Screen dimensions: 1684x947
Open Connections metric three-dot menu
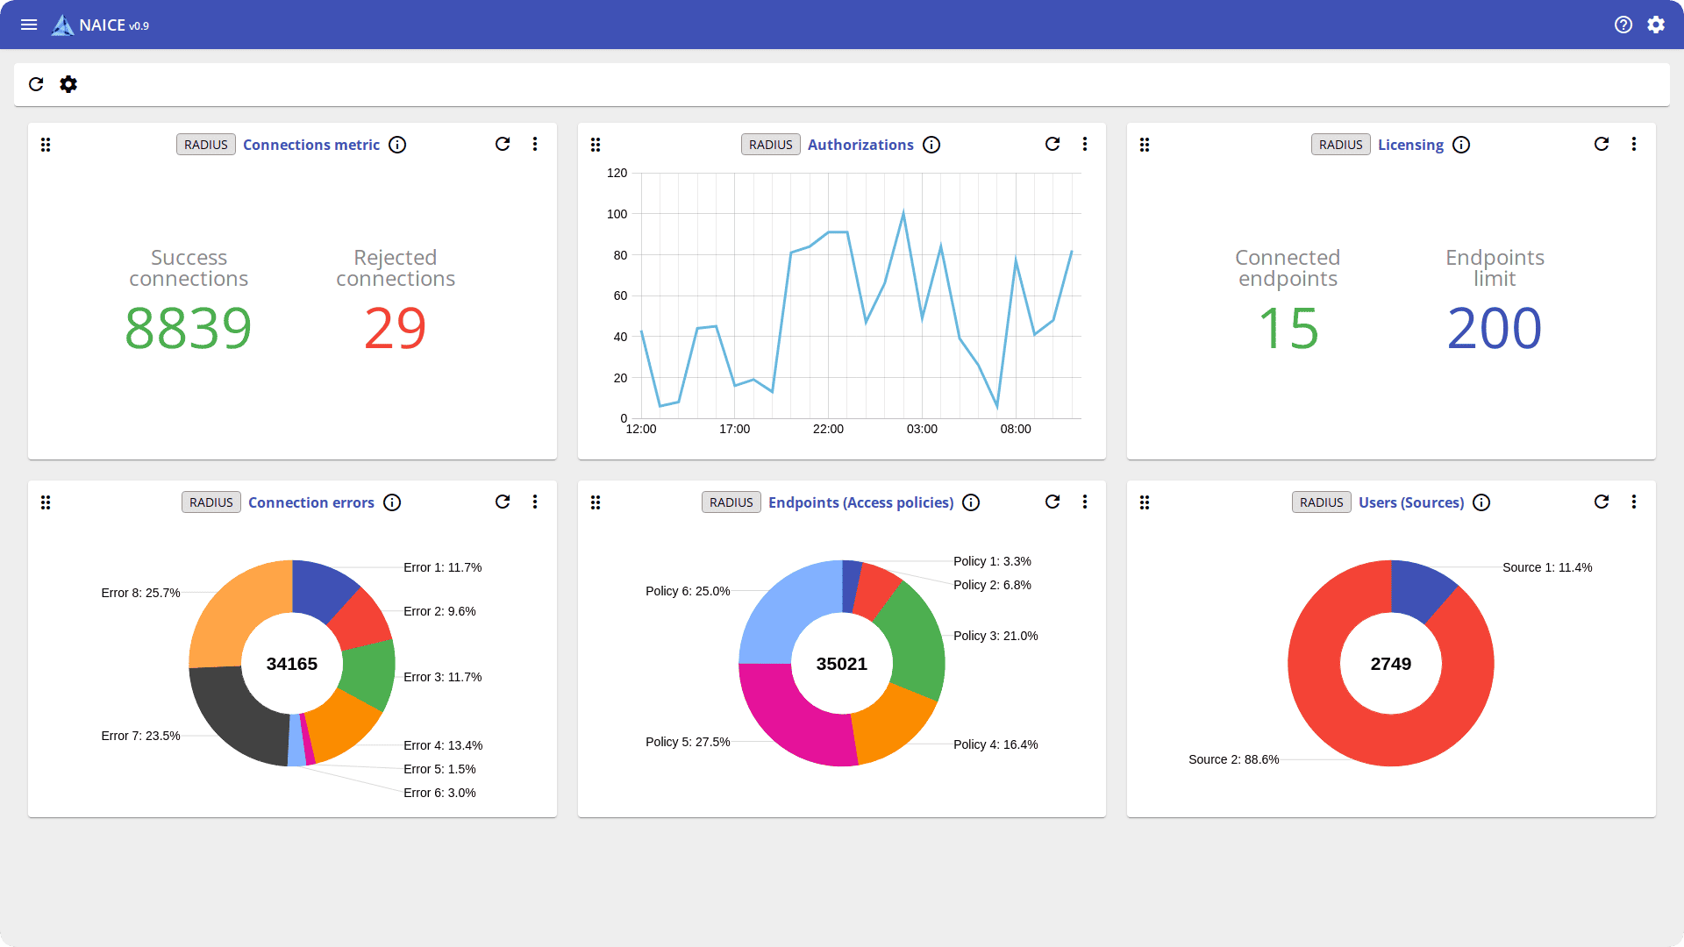535,144
